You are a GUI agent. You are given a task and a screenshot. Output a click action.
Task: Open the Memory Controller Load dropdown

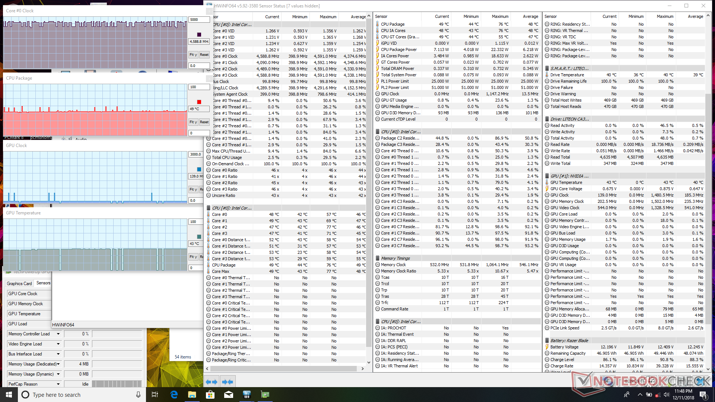[x=58, y=334]
